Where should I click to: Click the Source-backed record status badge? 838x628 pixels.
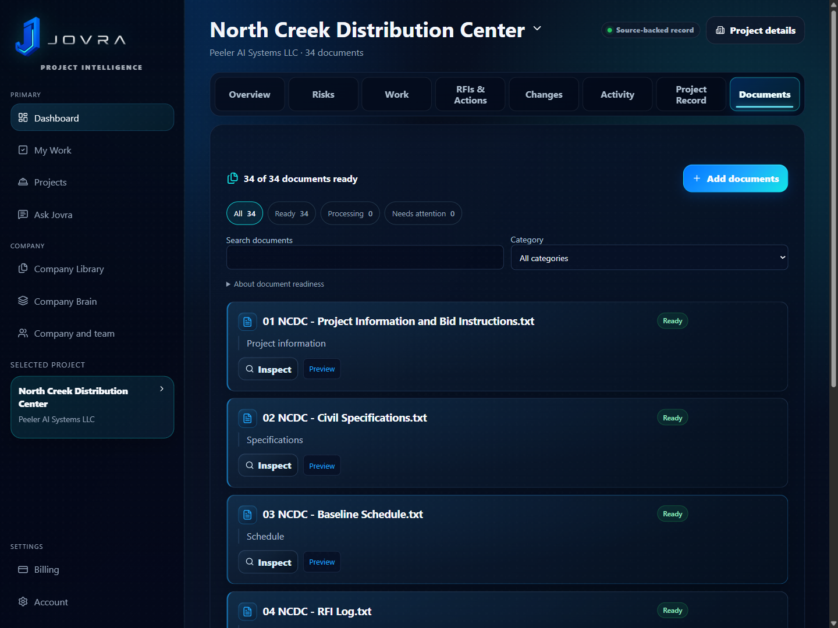pos(651,30)
